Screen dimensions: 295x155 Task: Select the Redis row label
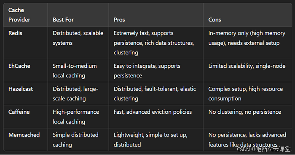[15, 33]
